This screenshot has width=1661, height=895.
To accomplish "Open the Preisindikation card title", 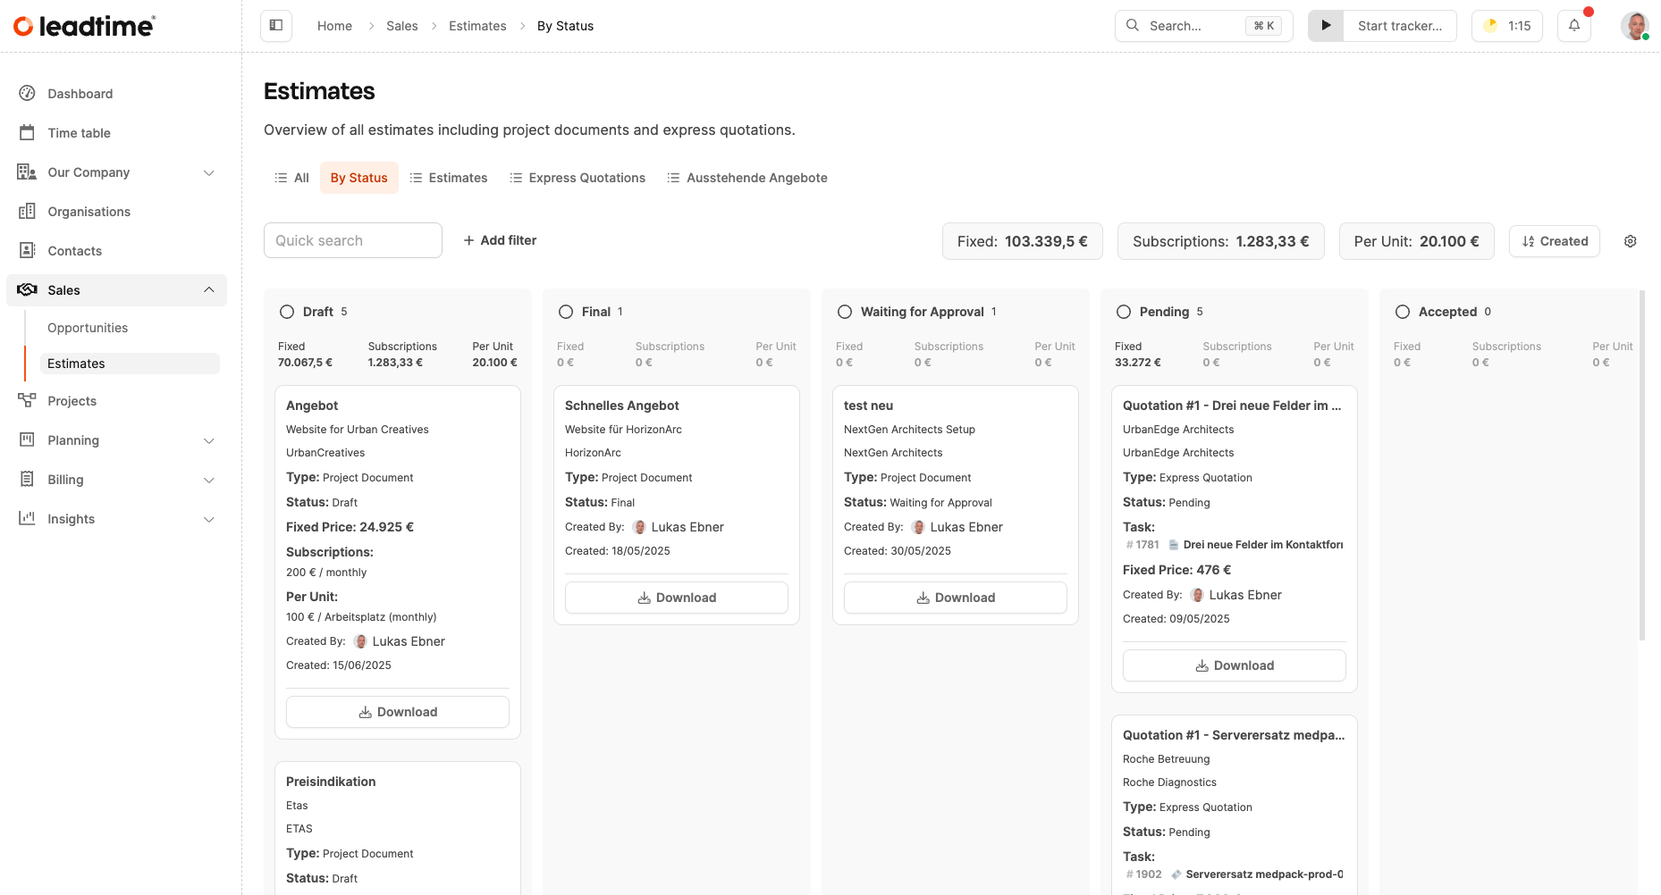I will tap(331, 782).
